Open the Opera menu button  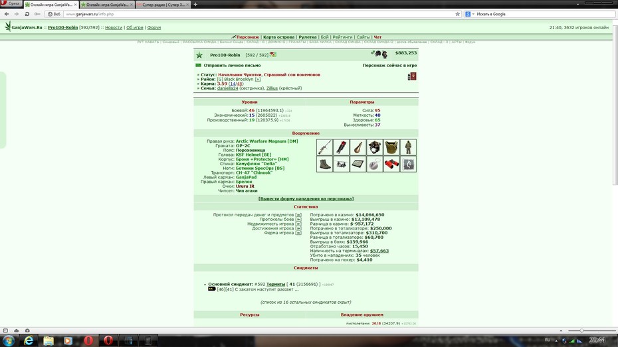pos(11,3)
